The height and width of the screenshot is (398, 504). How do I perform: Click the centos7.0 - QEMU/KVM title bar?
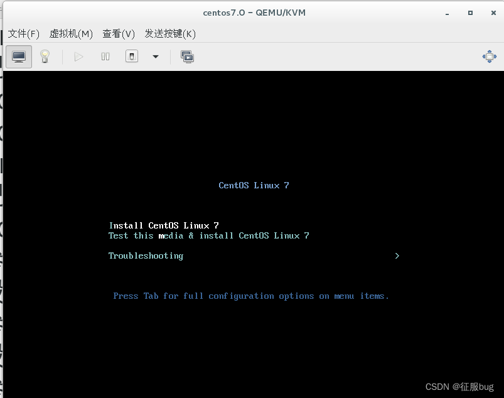pos(254,13)
